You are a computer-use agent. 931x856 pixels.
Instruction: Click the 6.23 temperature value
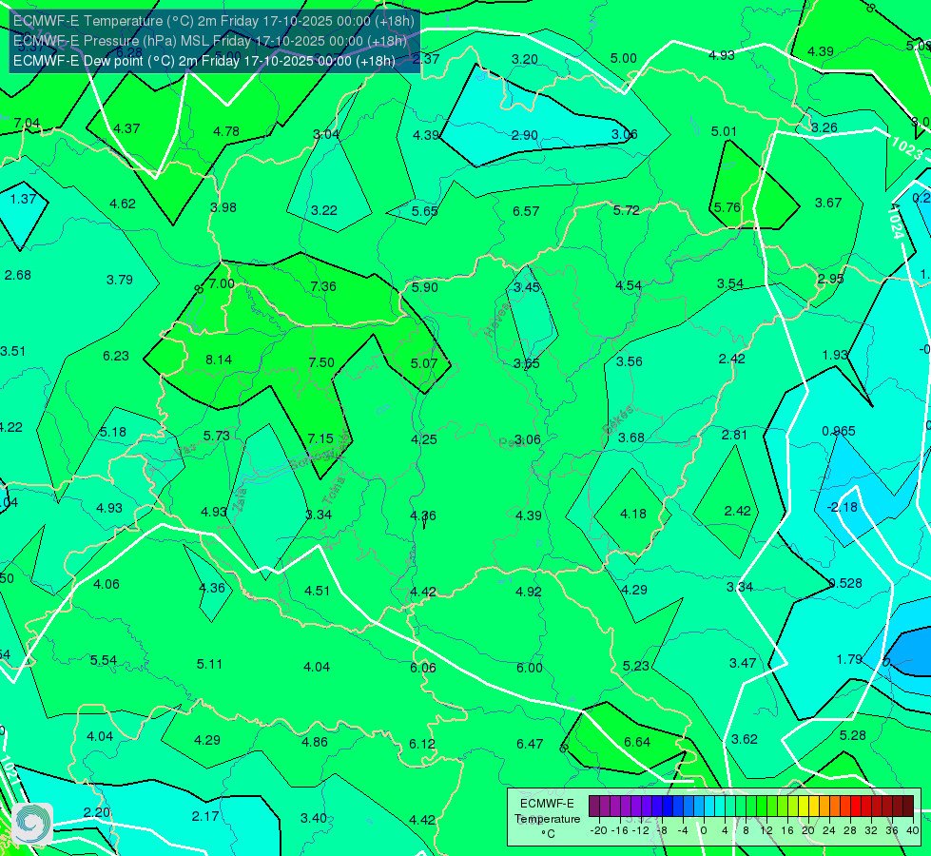[116, 356]
